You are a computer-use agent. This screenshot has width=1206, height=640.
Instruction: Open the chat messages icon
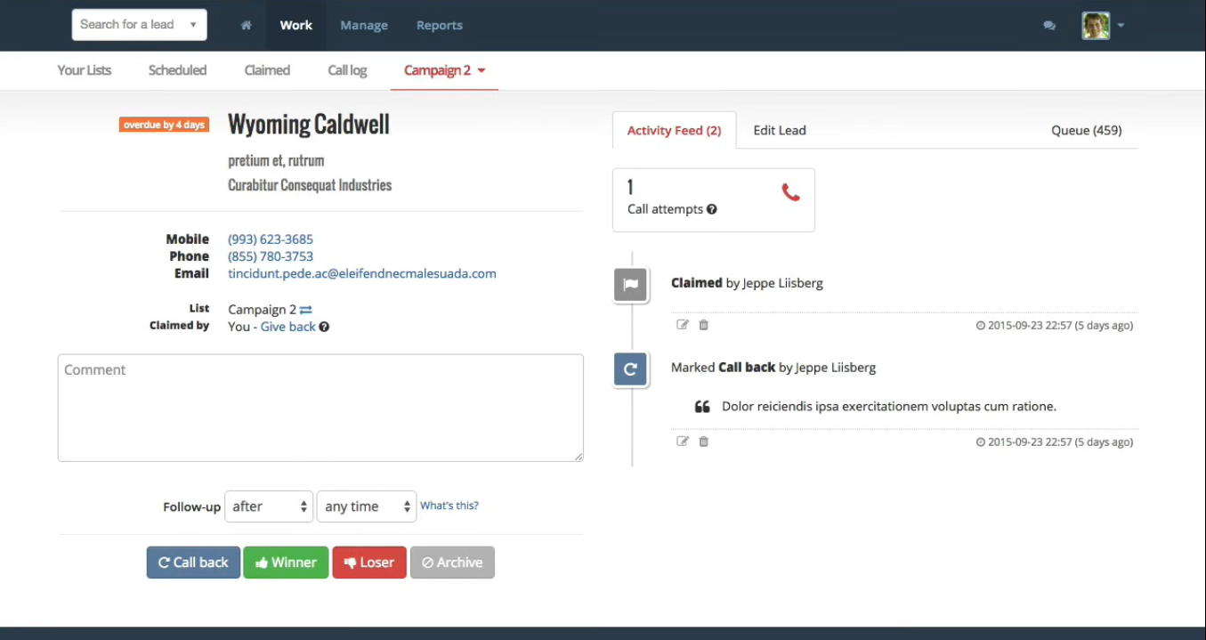[x=1049, y=26]
